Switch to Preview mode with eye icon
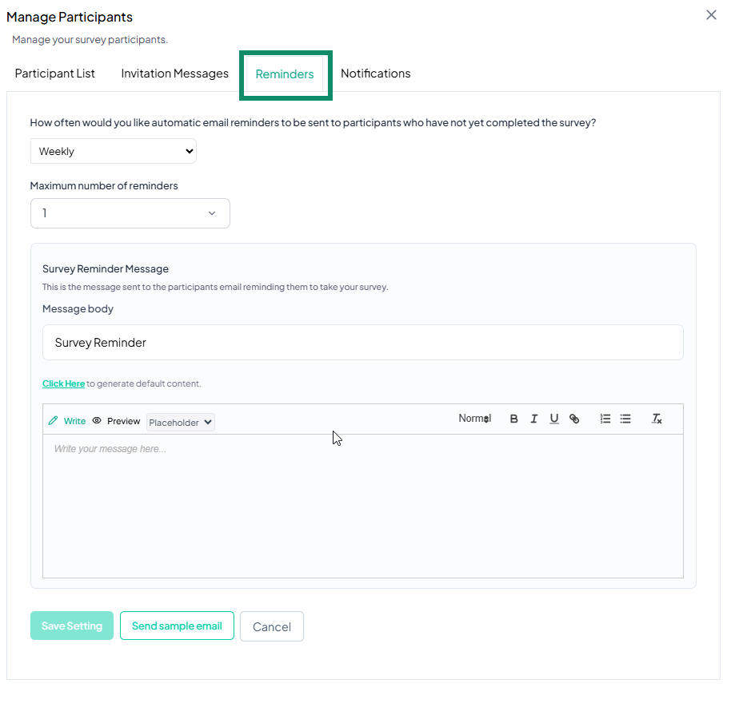 click(x=116, y=421)
